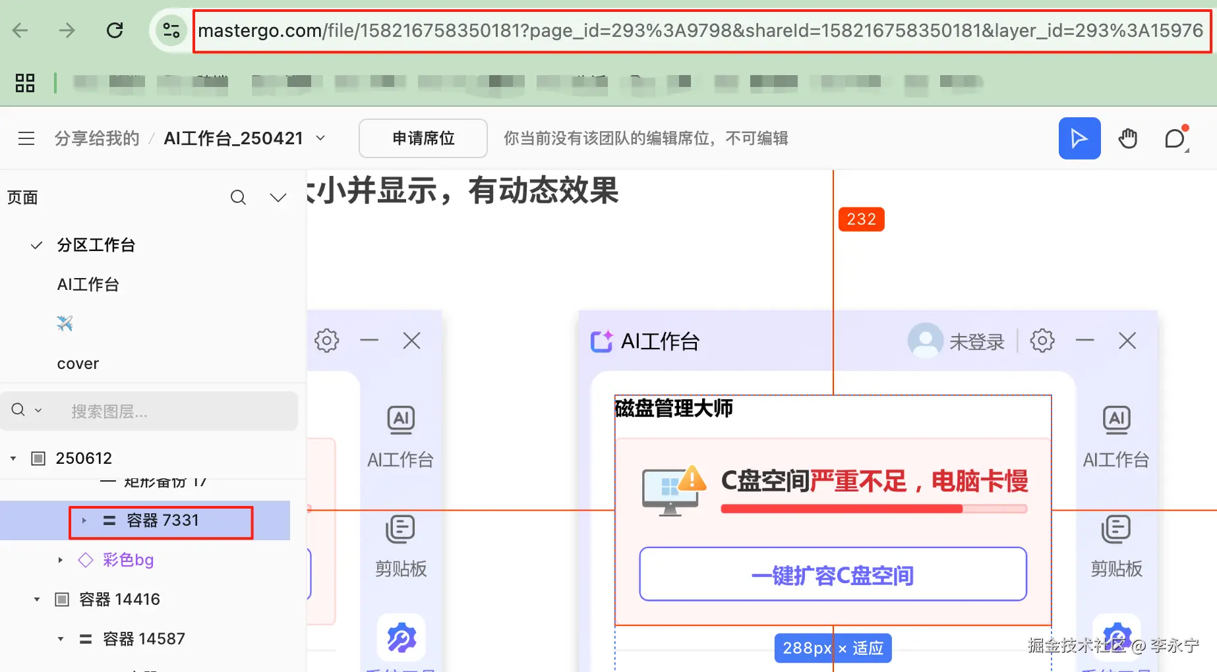Select the airplane emoji page
This screenshot has height=672, width=1217.
pyautogui.click(x=65, y=323)
